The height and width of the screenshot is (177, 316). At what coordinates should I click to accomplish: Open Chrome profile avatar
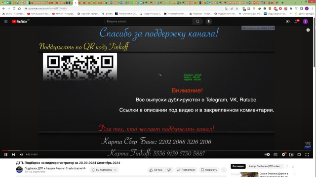pyautogui.click(x=307, y=9)
